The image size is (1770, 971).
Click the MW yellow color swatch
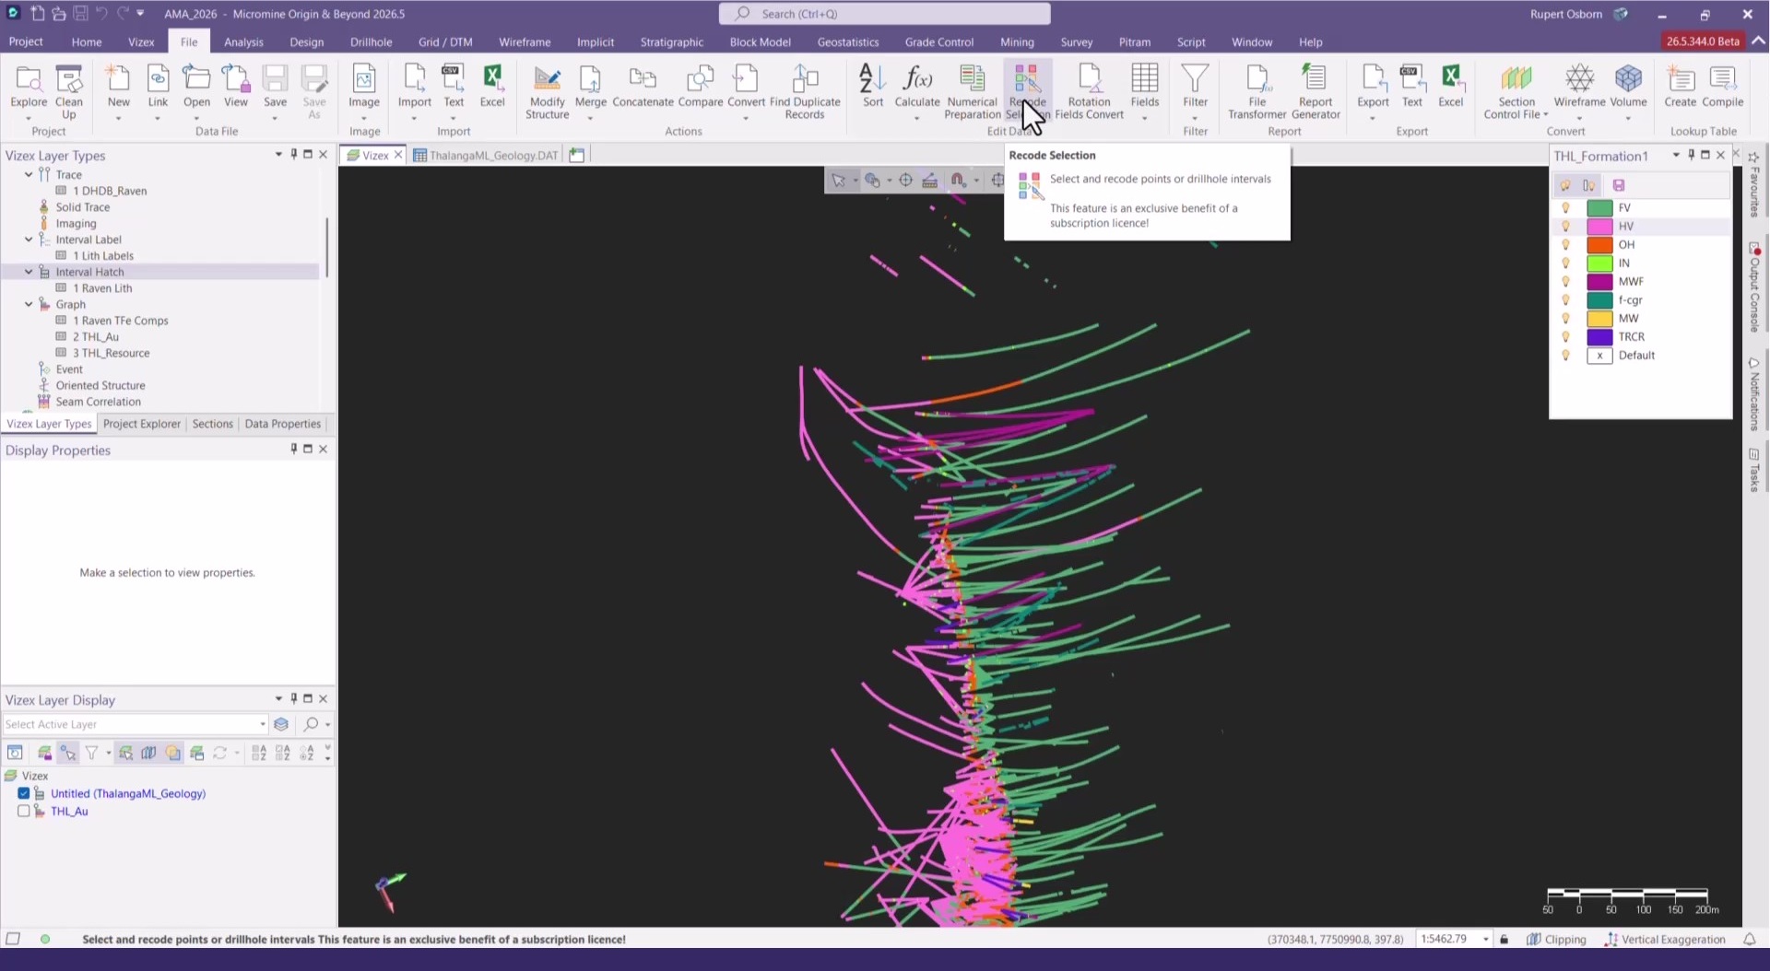[1599, 318]
